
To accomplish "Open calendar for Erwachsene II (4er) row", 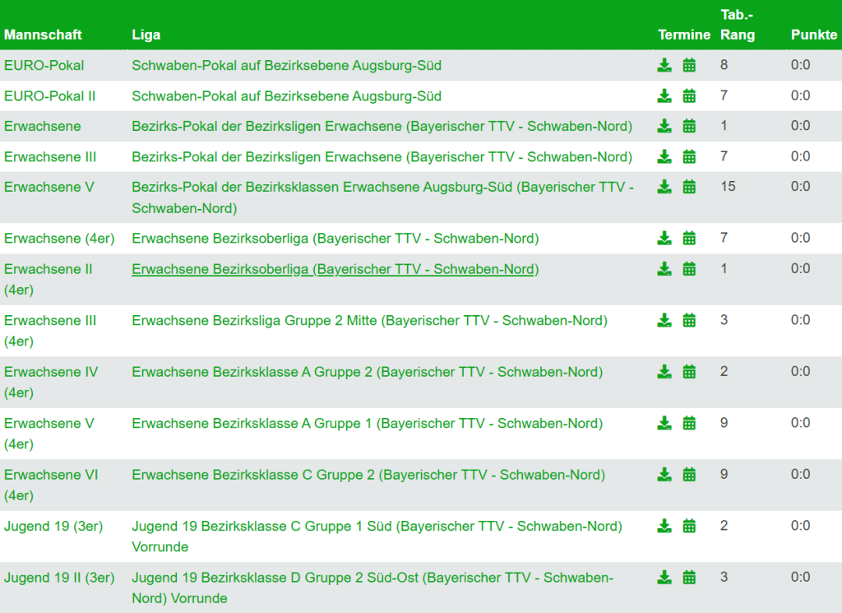I will (689, 268).
